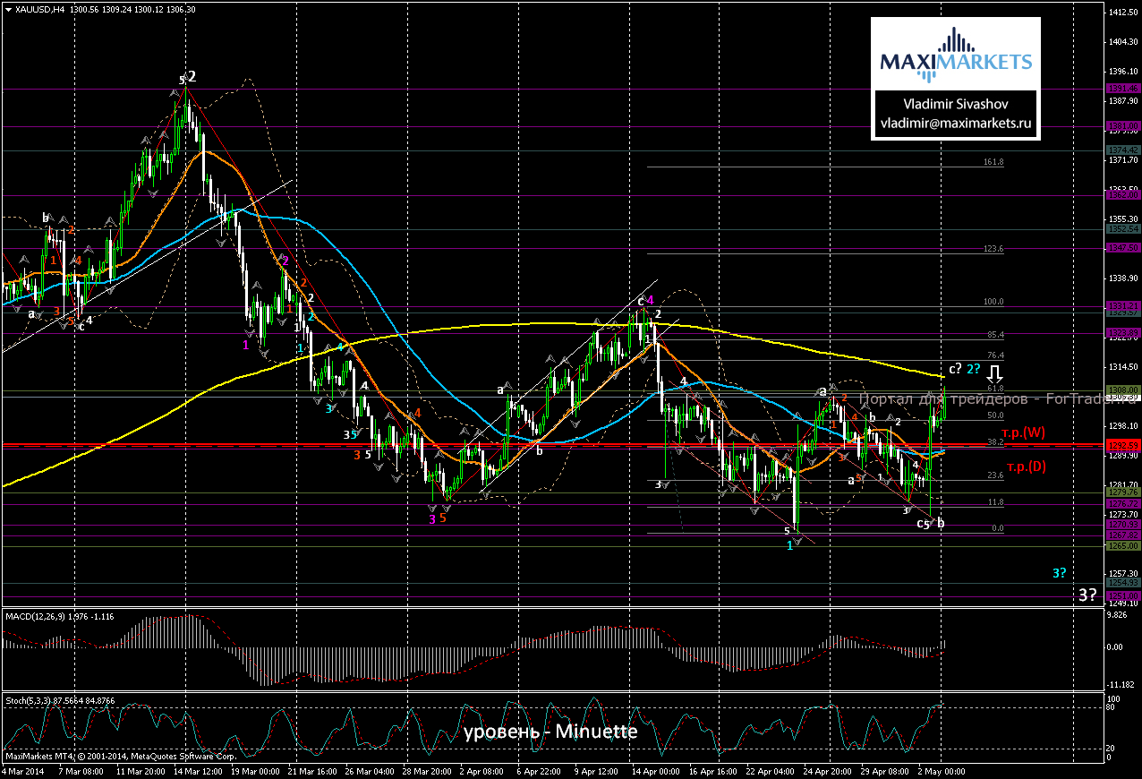1142x779 pixels.
Task: Open the vladimir@maximarkets.ru email link
Action: coord(956,124)
